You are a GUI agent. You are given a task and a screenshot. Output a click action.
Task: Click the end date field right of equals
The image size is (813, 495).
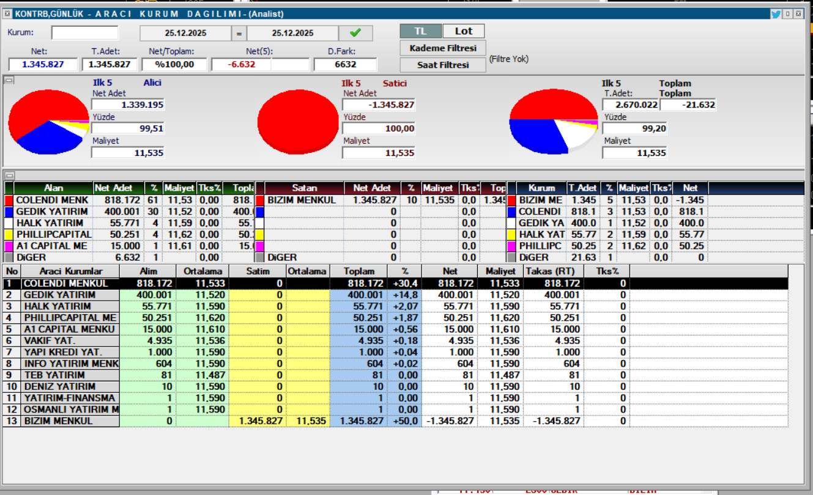(x=292, y=33)
